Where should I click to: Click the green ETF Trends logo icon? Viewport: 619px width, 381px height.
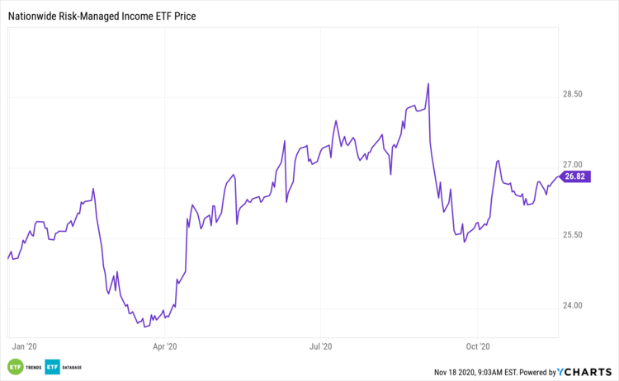pos(15,367)
